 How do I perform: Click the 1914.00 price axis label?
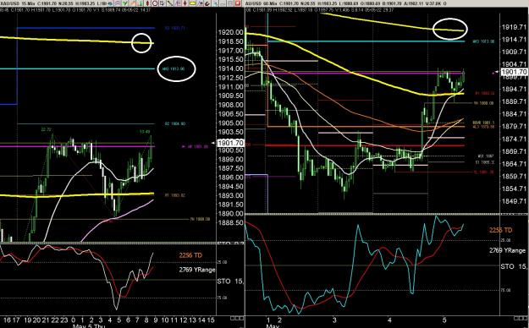(x=231, y=68)
